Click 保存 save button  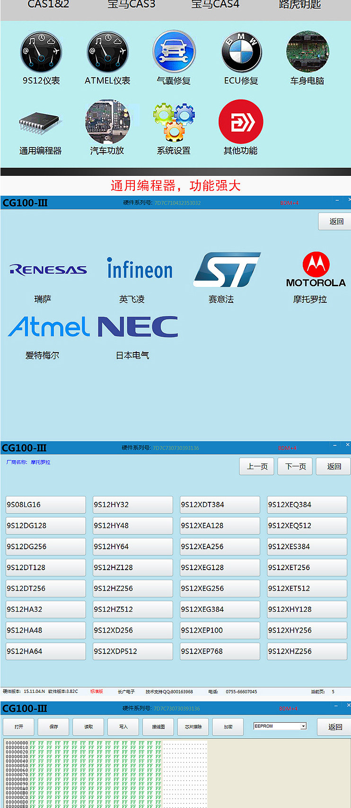[54, 726]
